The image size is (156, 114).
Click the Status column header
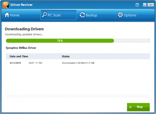click(x=66, y=57)
